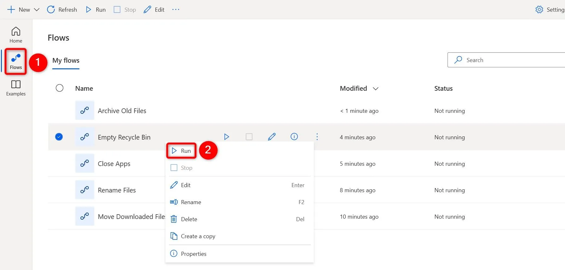Click the Settings gear icon

point(539,10)
